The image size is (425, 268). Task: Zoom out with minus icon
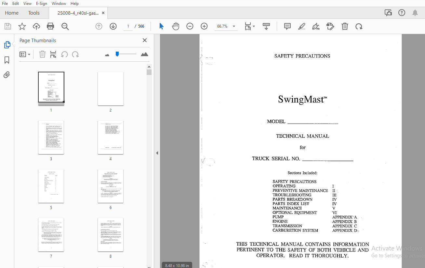coord(190,26)
